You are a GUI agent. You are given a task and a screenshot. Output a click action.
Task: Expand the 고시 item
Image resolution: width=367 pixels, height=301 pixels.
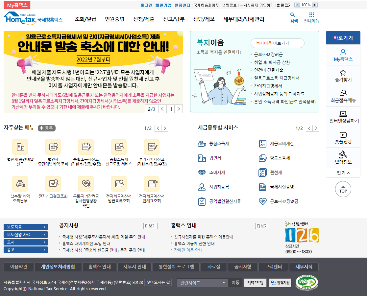click(26, 242)
